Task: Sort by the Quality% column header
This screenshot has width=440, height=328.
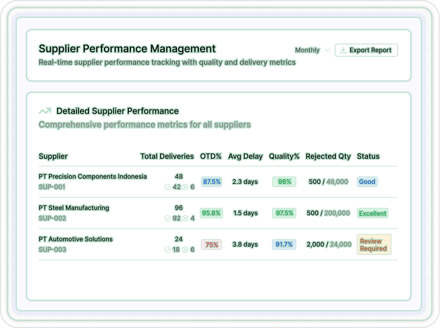Action: coord(284,156)
